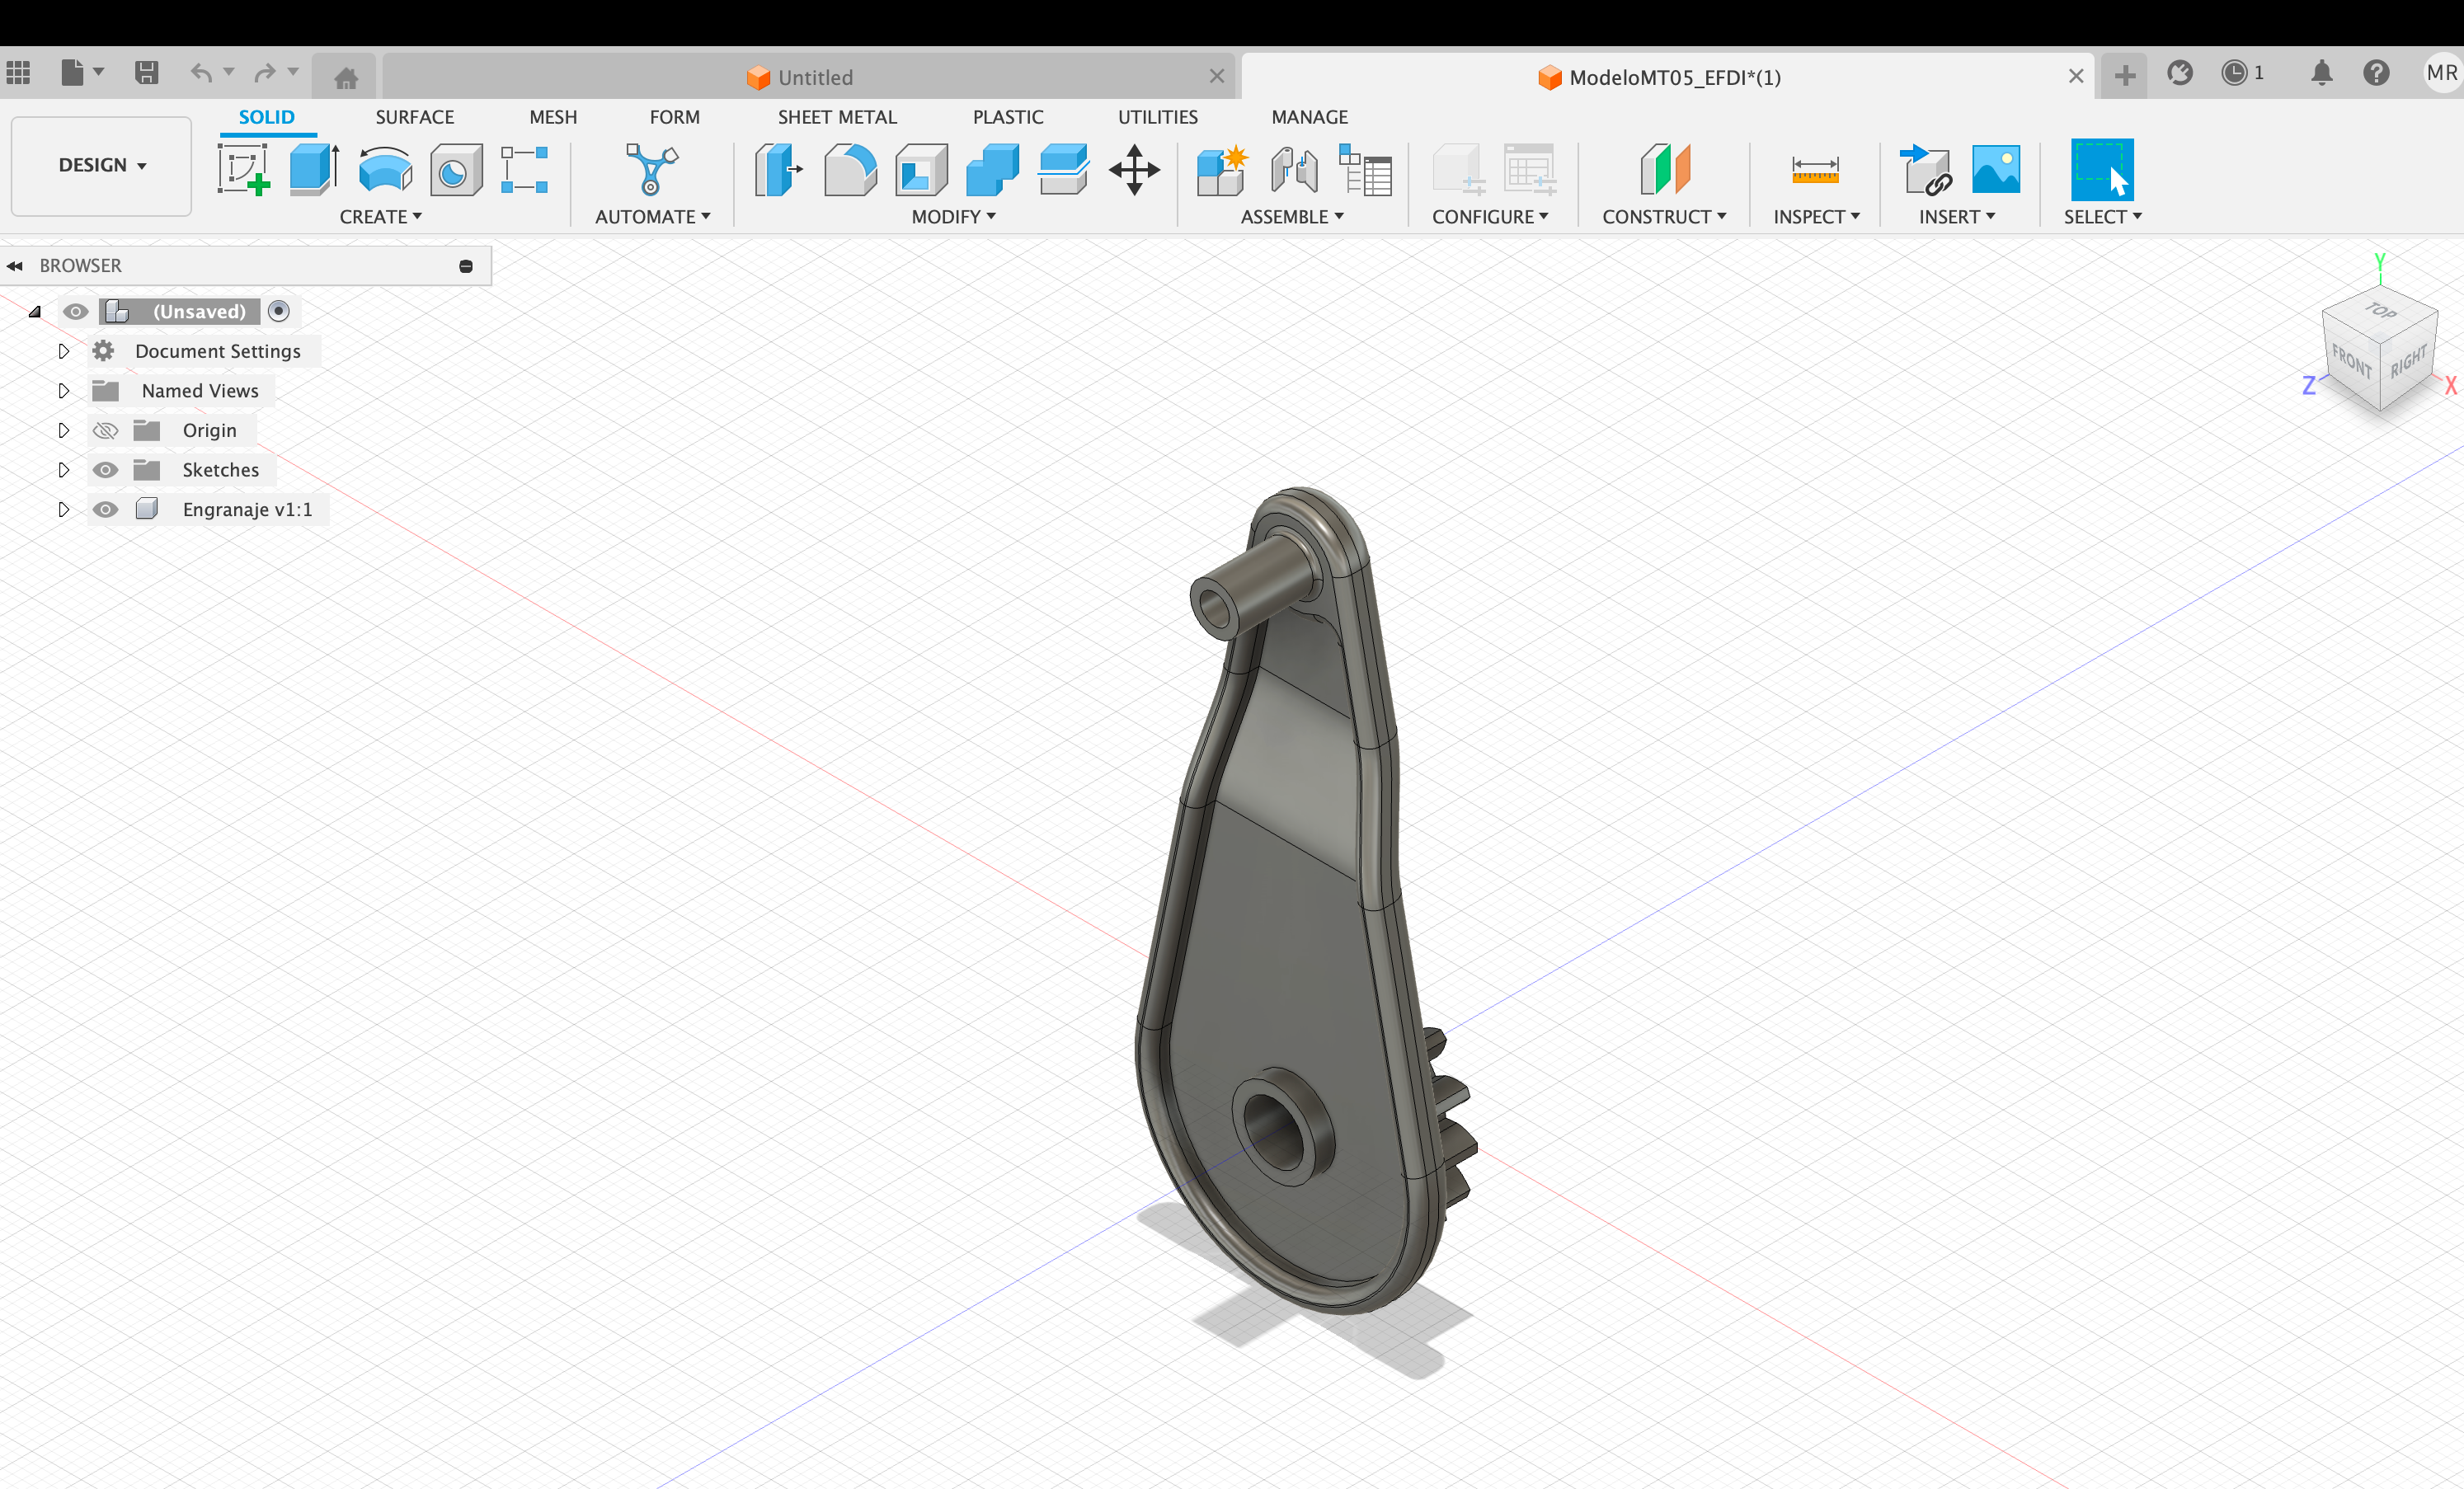Open the MODIFY dropdown menu
2464x1489 pixels.
(953, 217)
